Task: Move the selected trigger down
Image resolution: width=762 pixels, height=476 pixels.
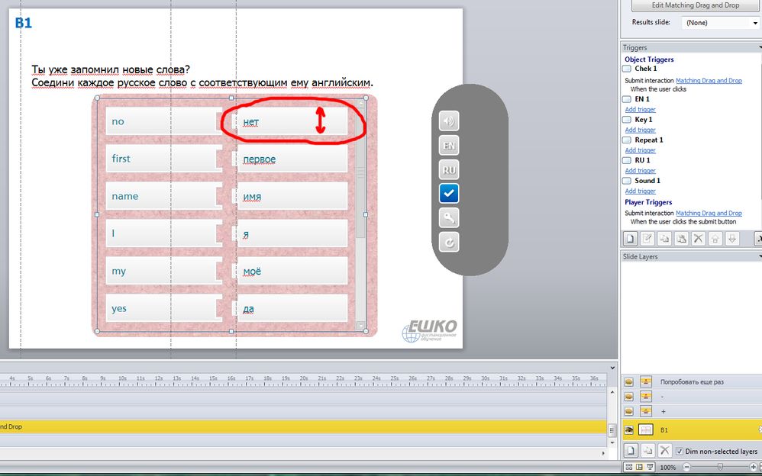Action: (732, 239)
